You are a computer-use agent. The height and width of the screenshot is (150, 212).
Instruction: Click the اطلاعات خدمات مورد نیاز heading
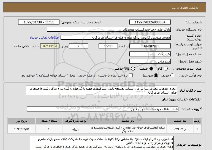[x=182, y=99]
